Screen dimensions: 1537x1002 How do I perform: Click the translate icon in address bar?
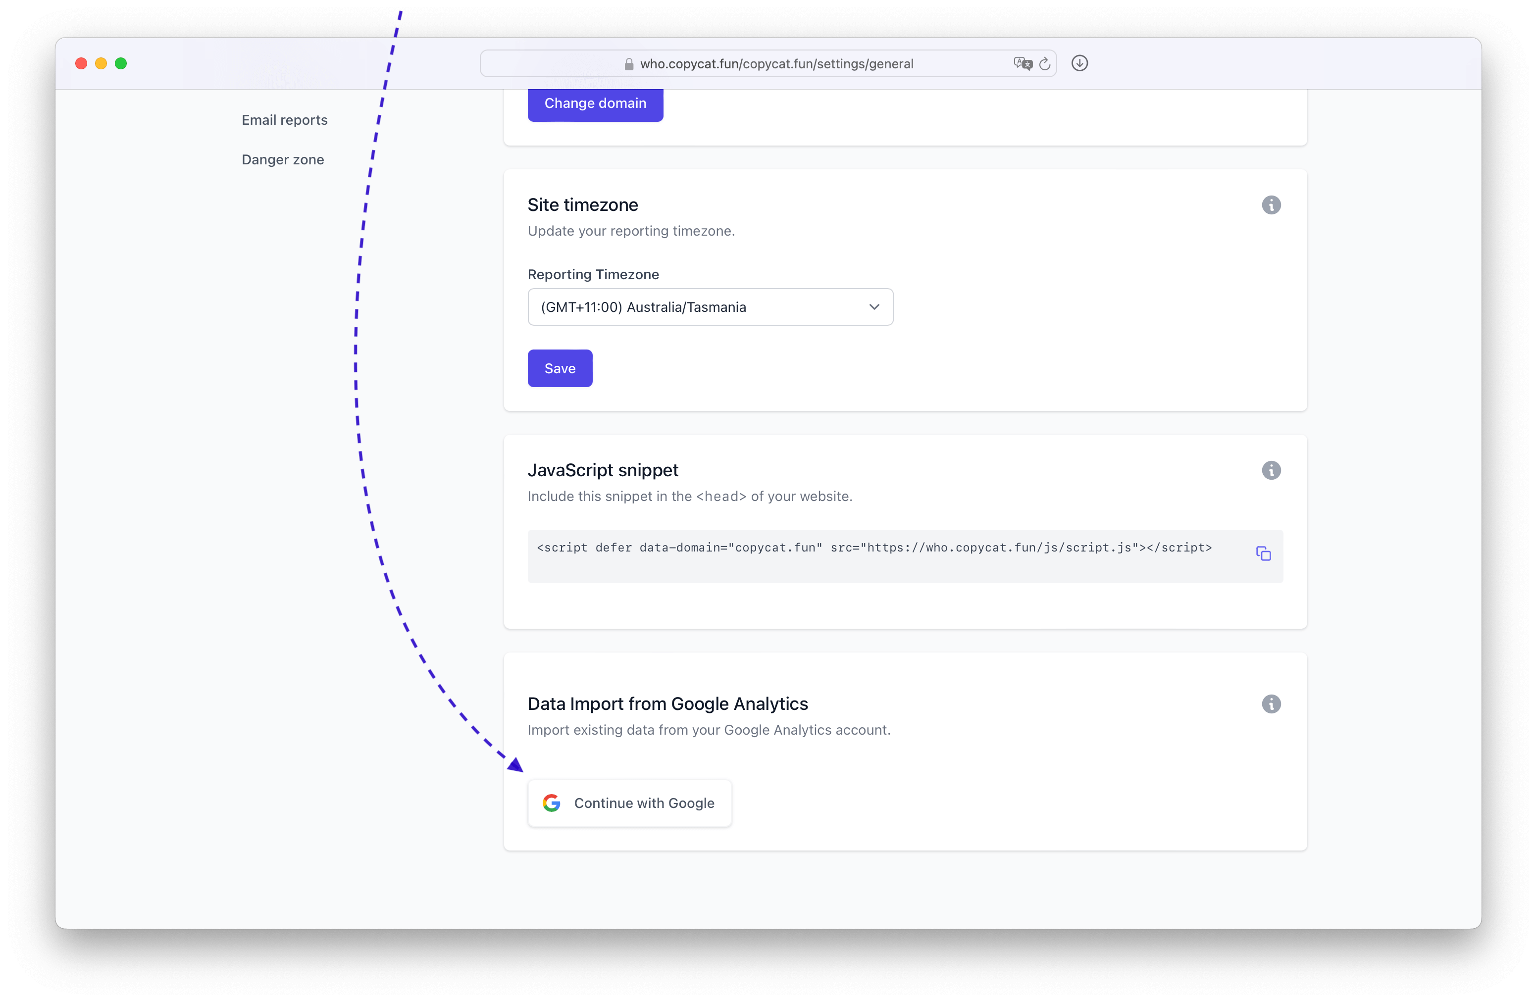point(1023,63)
